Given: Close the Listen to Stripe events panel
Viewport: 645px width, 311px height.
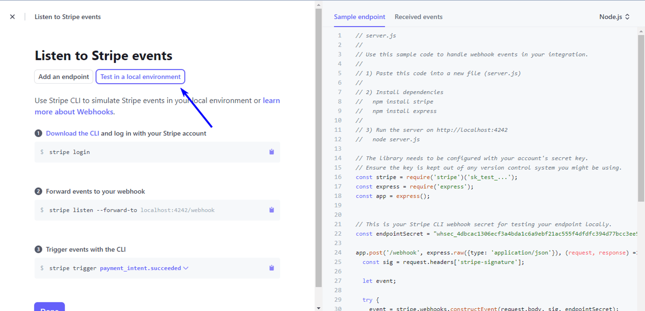Looking at the screenshot, I should 12,17.
